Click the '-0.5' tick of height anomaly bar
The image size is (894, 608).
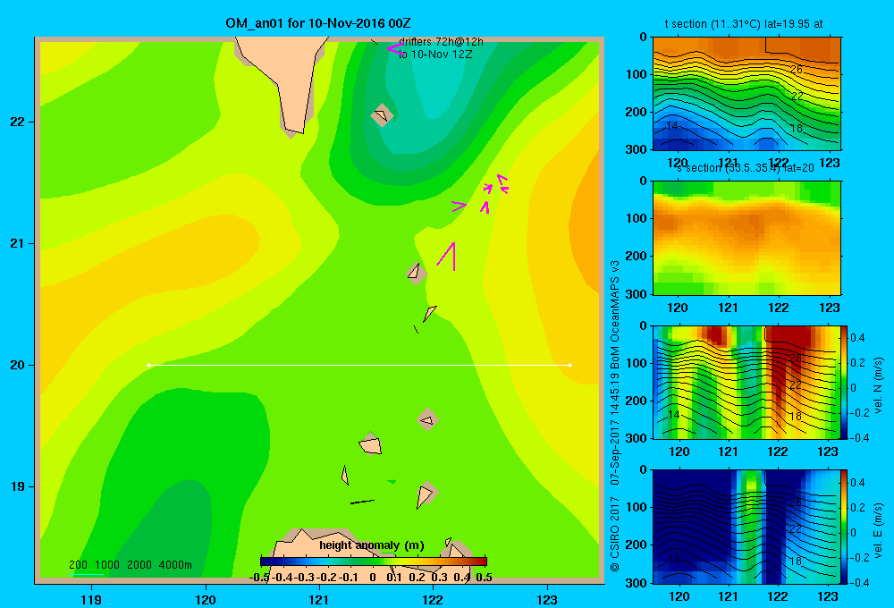(x=259, y=578)
